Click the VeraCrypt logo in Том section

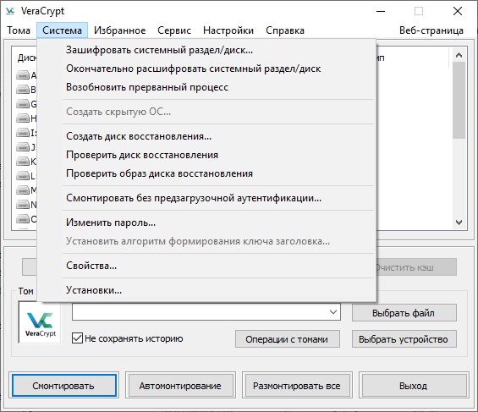pyautogui.click(x=40, y=323)
